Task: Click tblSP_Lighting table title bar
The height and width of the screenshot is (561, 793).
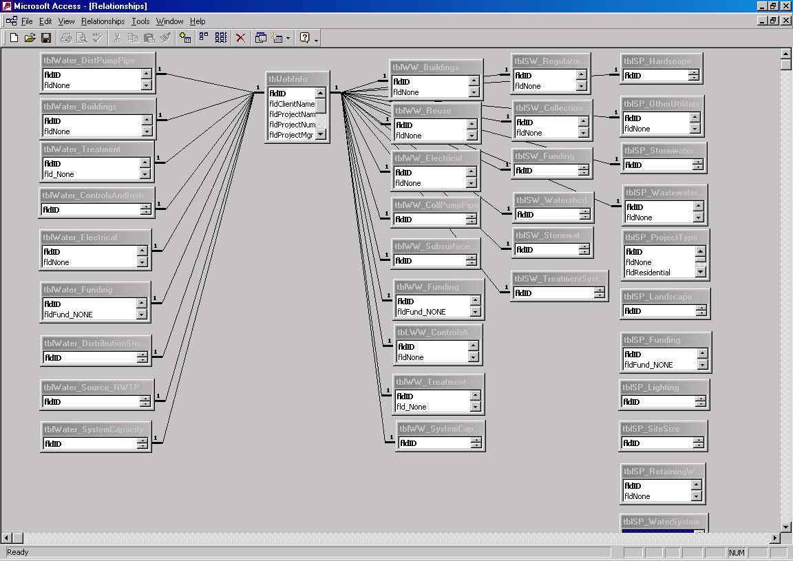Action: (x=664, y=388)
